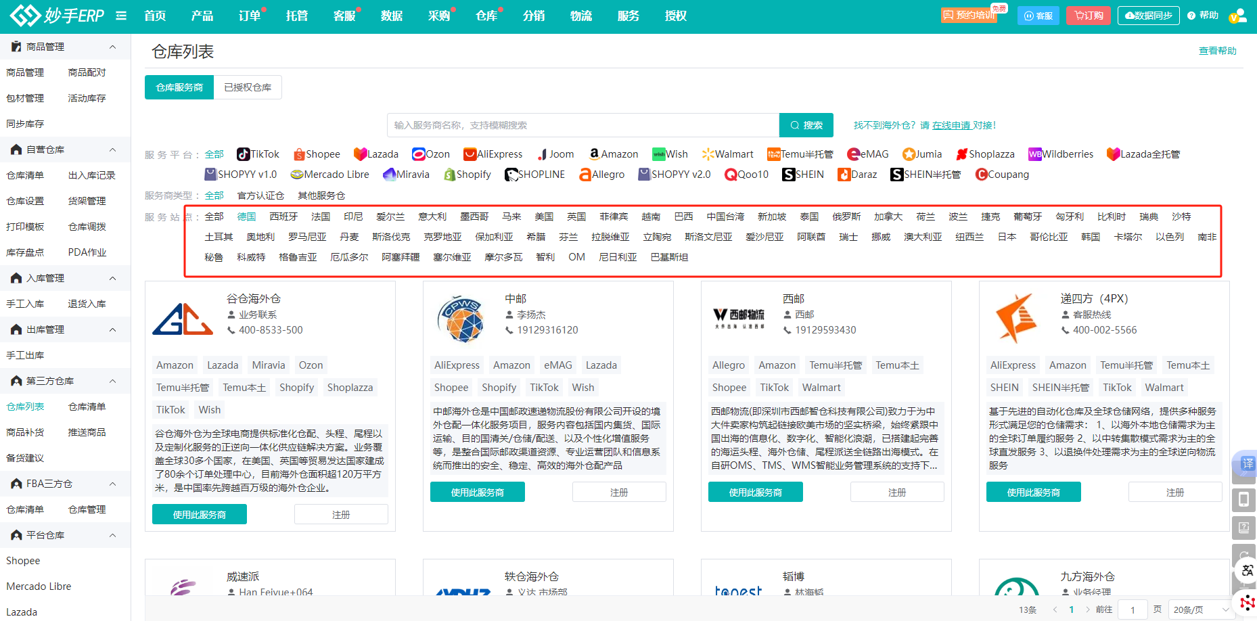The width and height of the screenshot is (1257, 621).
Task: Open 查看帮助 link
Action: click(x=1218, y=51)
